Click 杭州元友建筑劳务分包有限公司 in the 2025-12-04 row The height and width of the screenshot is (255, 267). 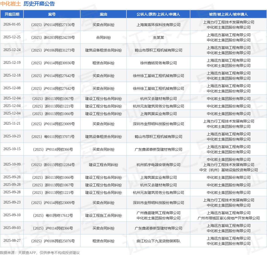pyautogui.click(x=158, y=106)
